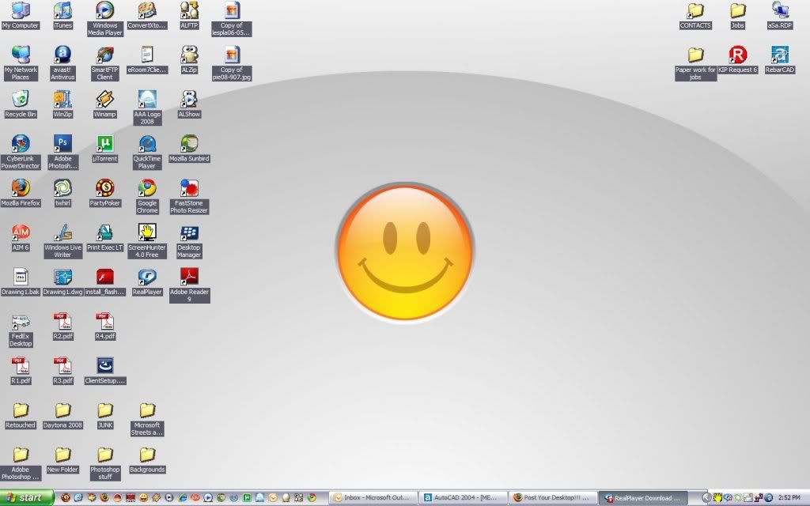Select the avast! Antivirus desktop shortcut
The height and width of the screenshot is (506, 810).
pos(62,63)
